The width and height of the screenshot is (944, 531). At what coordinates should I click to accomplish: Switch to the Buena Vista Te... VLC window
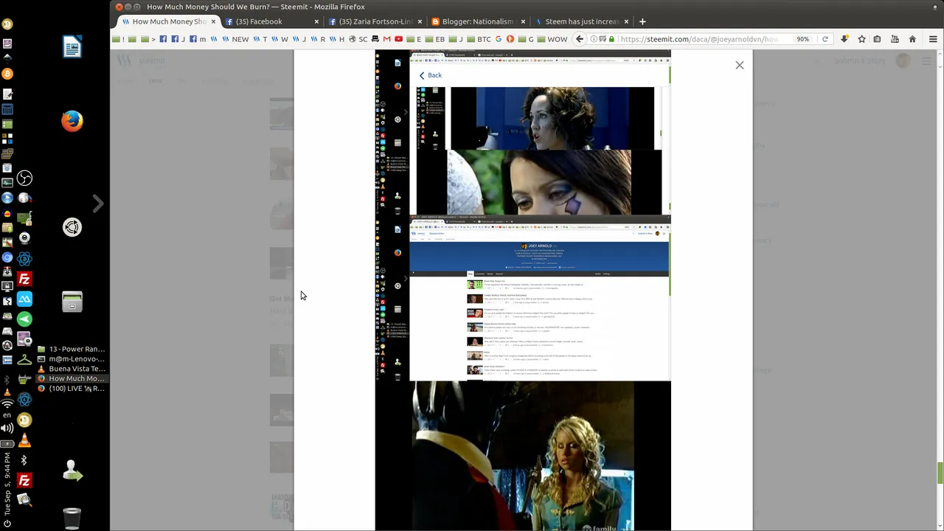click(72, 369)
